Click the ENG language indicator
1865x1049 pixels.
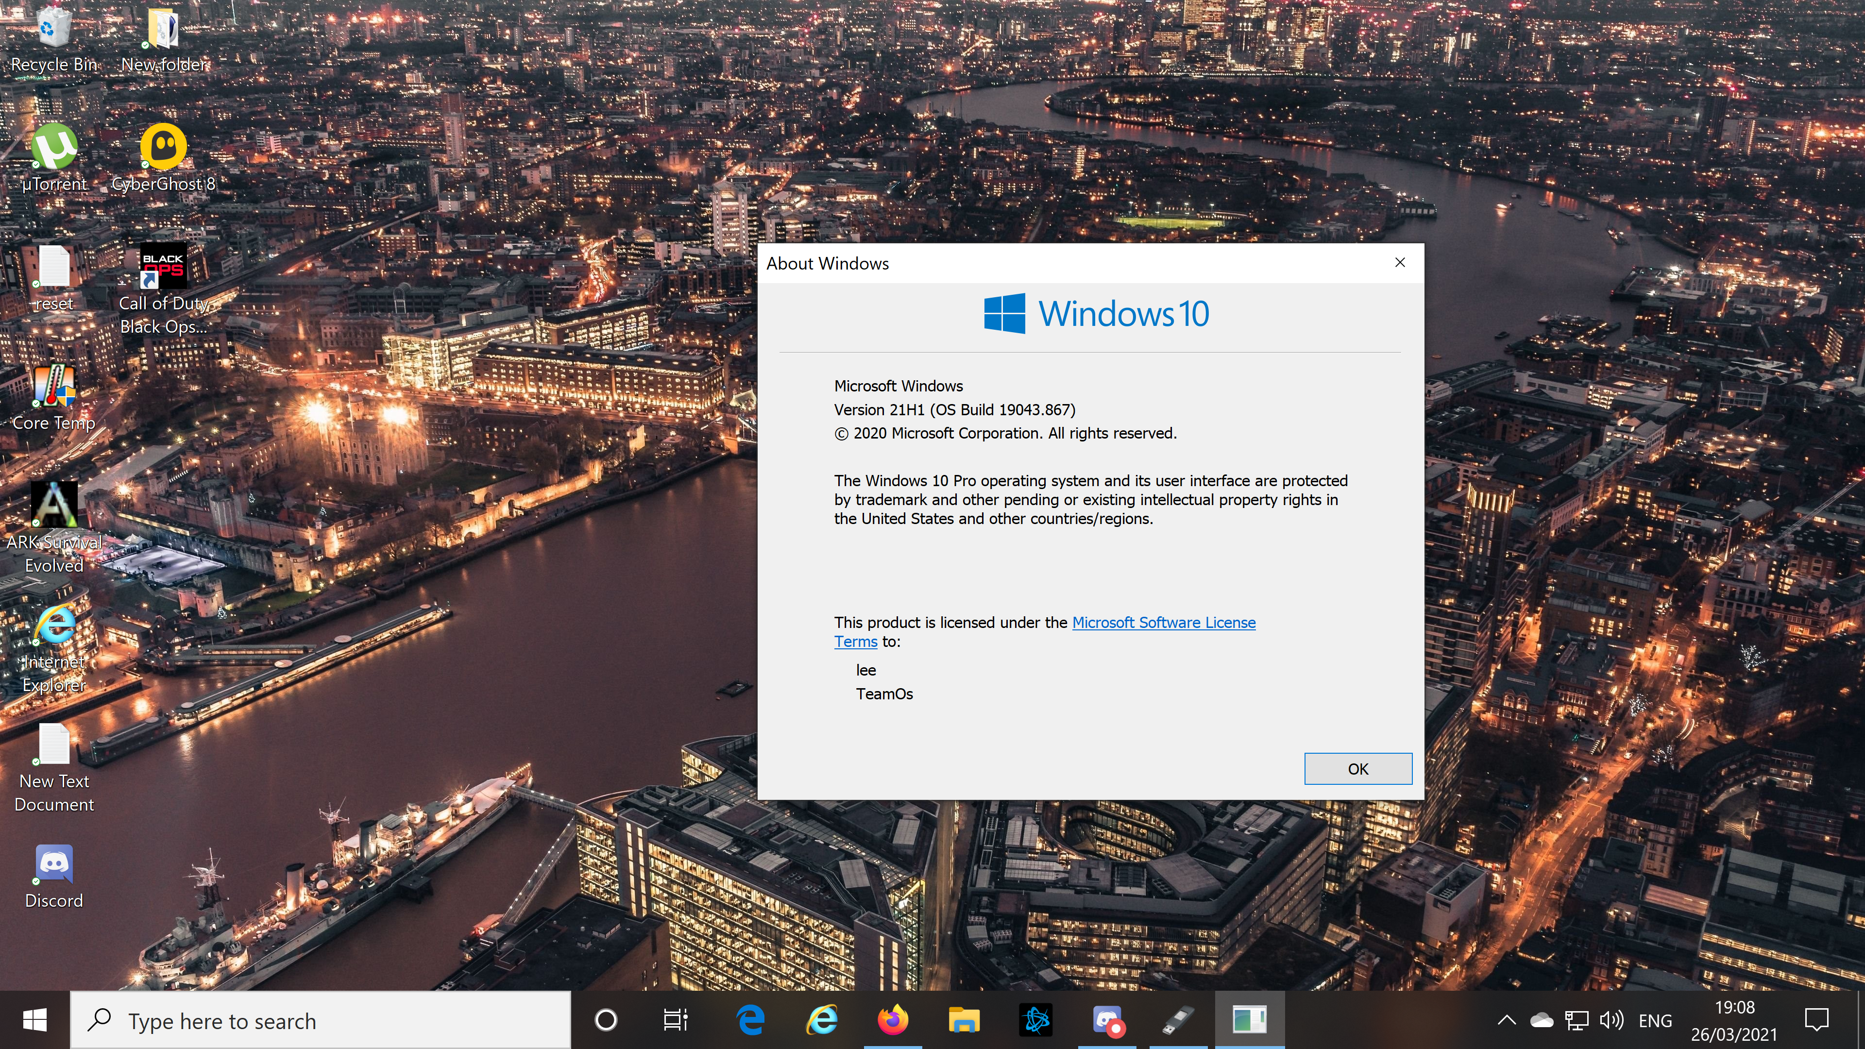(1655, 1021)
